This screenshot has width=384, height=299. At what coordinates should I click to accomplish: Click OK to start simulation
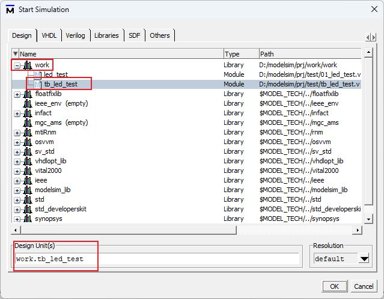click(335, 286)
